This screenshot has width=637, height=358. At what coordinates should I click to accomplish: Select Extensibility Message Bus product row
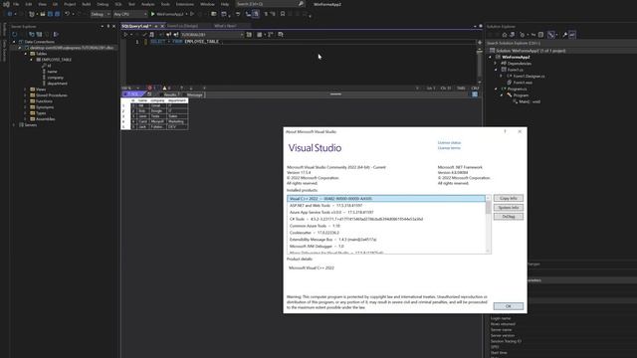point(386,240)
